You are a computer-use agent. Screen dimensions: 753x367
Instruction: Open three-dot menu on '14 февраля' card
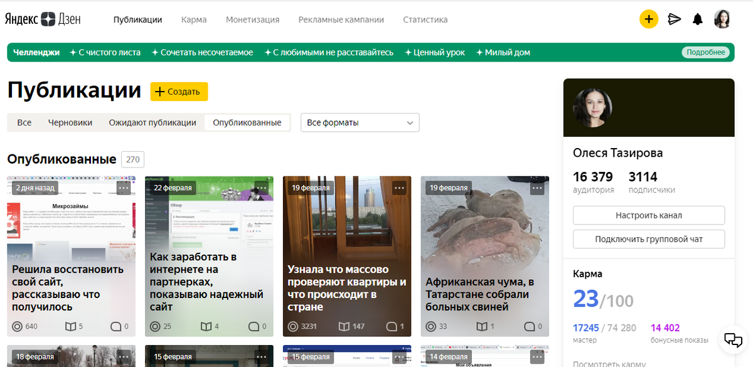click(x=537, y=356)
